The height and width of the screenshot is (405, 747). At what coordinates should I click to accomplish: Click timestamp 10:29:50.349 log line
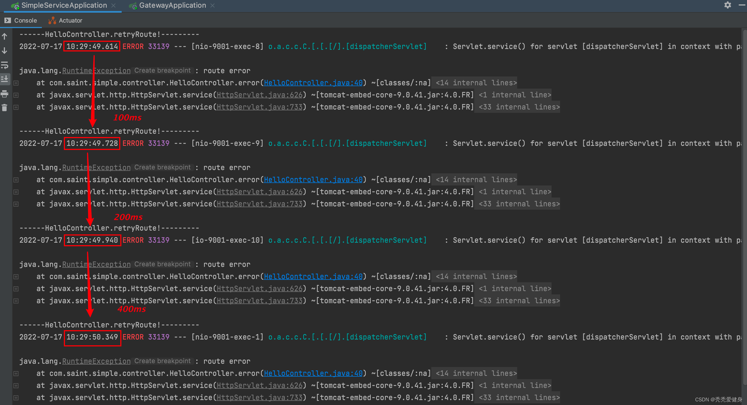pyautogui.click(x=92, y=337)
